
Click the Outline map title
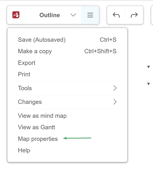49,15
